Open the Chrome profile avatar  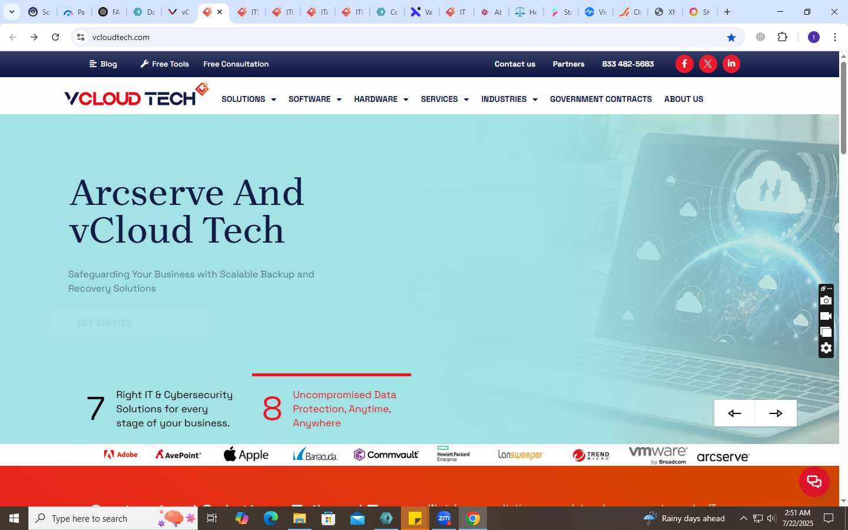(814, 37)
